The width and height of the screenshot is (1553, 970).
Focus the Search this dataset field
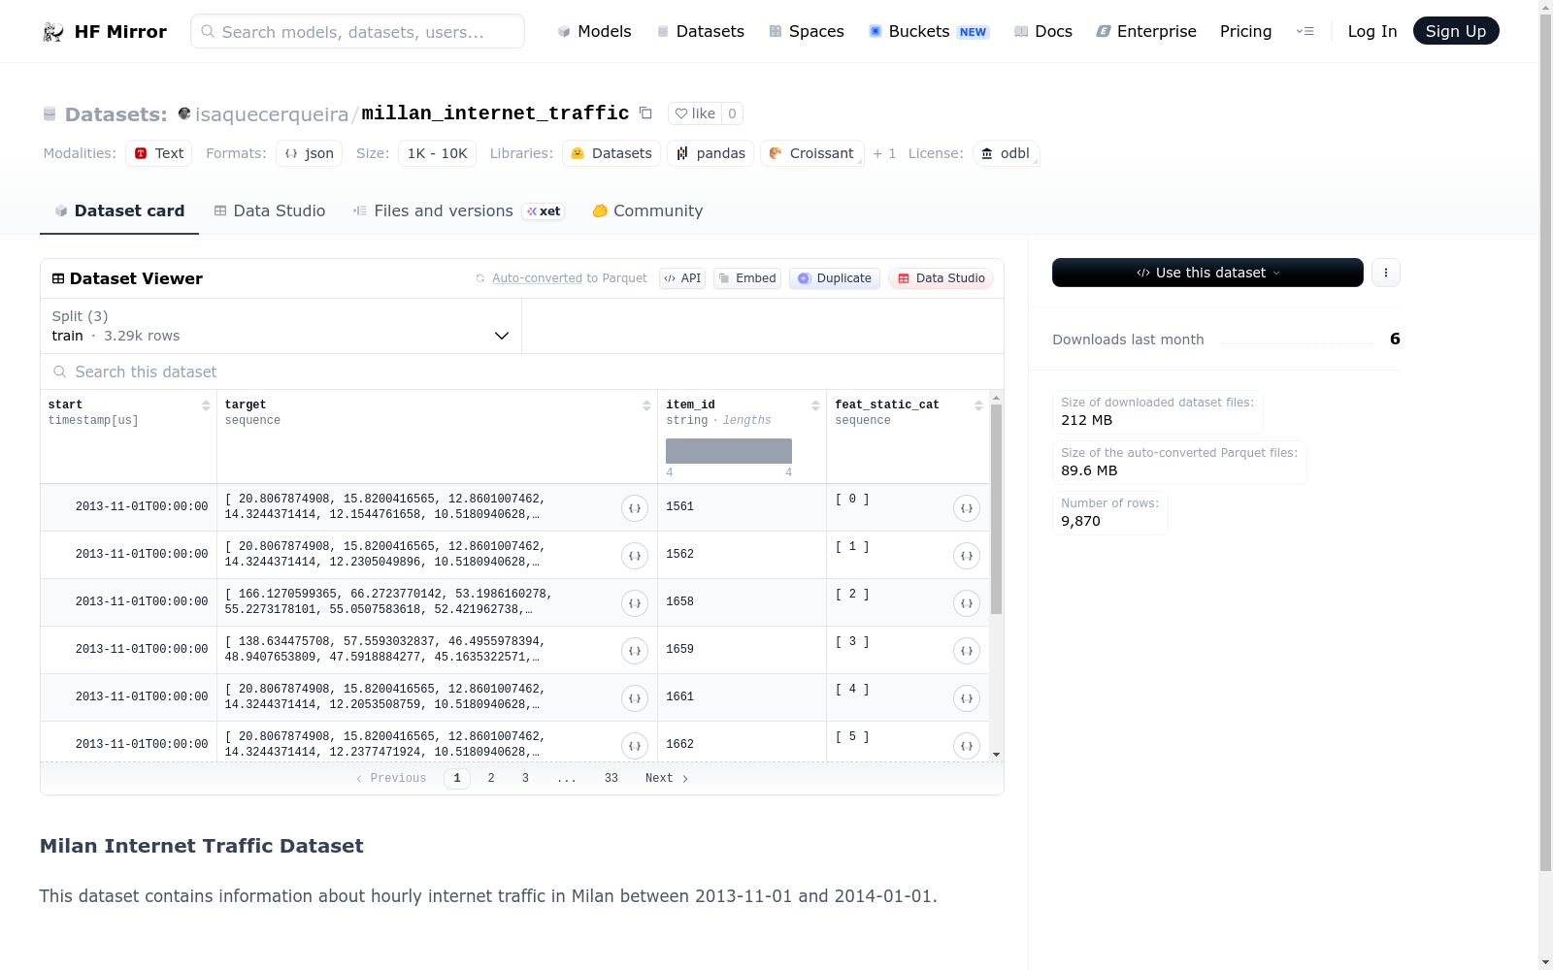(x=522, y=372)
